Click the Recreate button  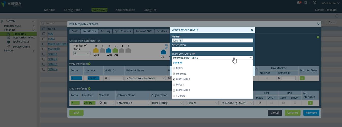311,113
